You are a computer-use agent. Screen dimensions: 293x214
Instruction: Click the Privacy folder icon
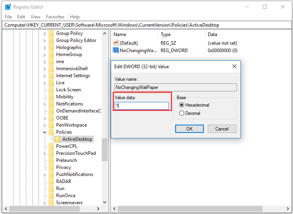click(51, 167)
